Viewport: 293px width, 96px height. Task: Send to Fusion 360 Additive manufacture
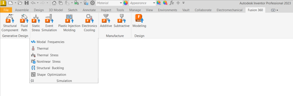click(106, 21)
